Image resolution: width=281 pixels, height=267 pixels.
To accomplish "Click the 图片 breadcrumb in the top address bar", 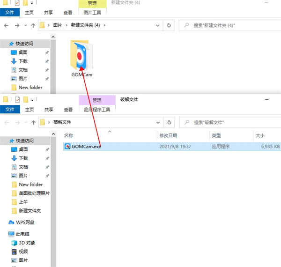I will [57, 25].
